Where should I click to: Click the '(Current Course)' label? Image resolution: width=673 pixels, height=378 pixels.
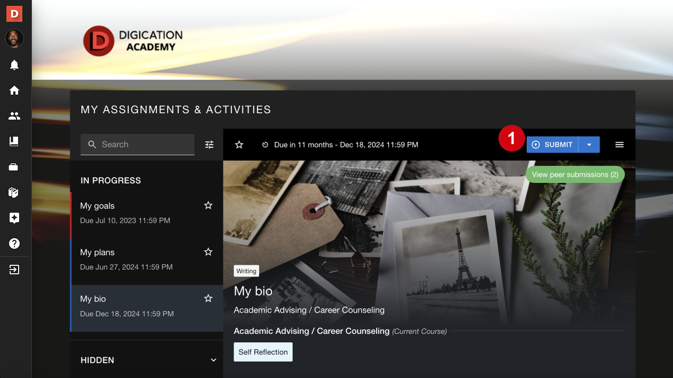pyautogui.click(x=419, y=331)
